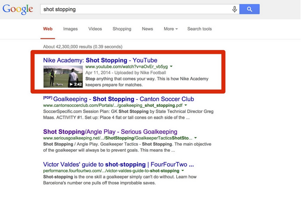Screen dimensions: 301x202
Task: Activate voice search microphone icon
Action: pyautogui.click(x=235, y=9)
